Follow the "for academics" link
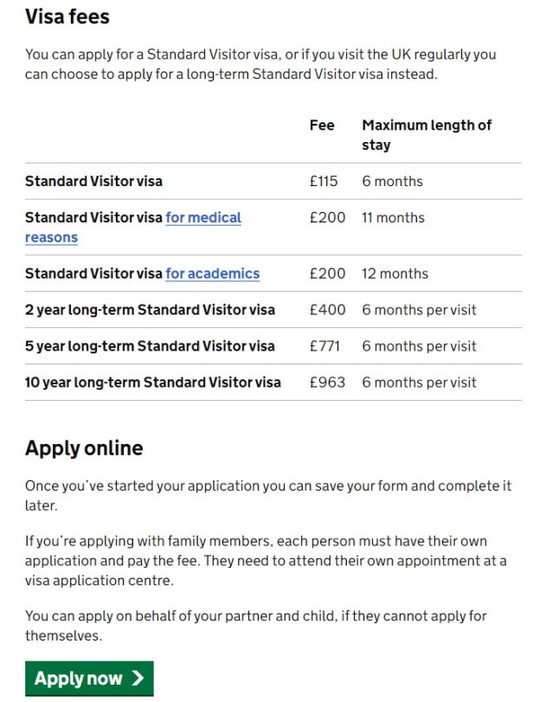The image size is (533, 702). (x=213, y=274)
